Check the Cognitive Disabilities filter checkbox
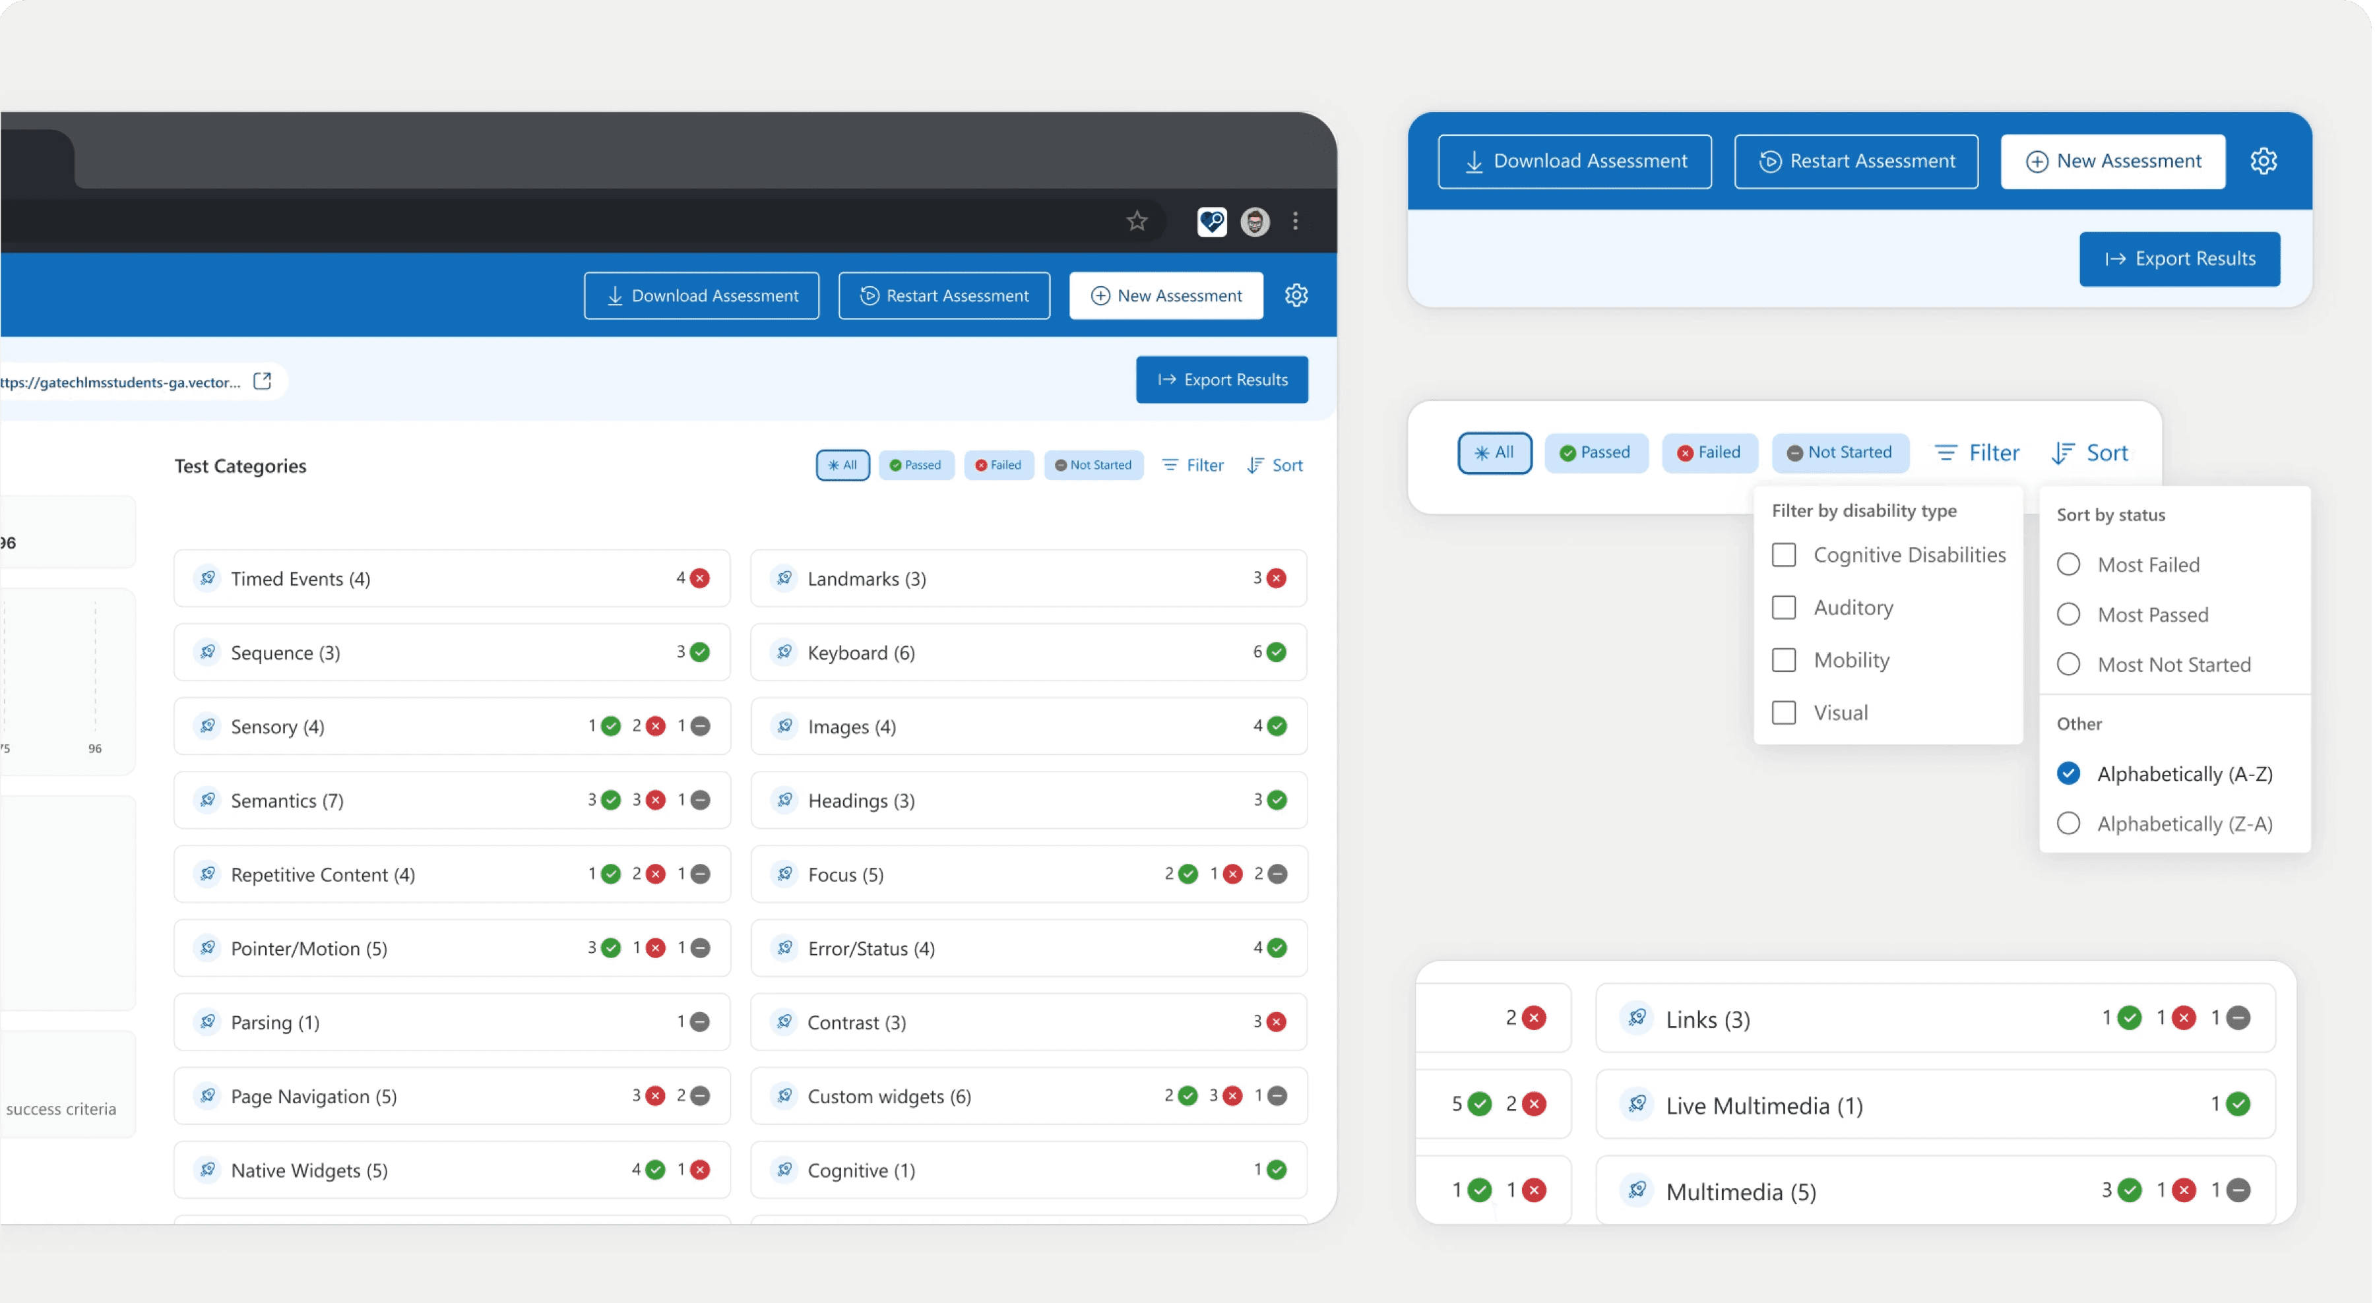Viewport: 2375px width, 1303px height. coord(1784,555)
